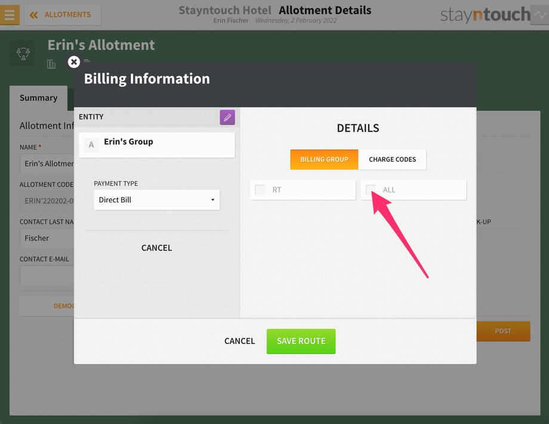The height and width of the screenshot is (424, 549).
Task: Click the ENTITY section header label
Action: point(91,116)
